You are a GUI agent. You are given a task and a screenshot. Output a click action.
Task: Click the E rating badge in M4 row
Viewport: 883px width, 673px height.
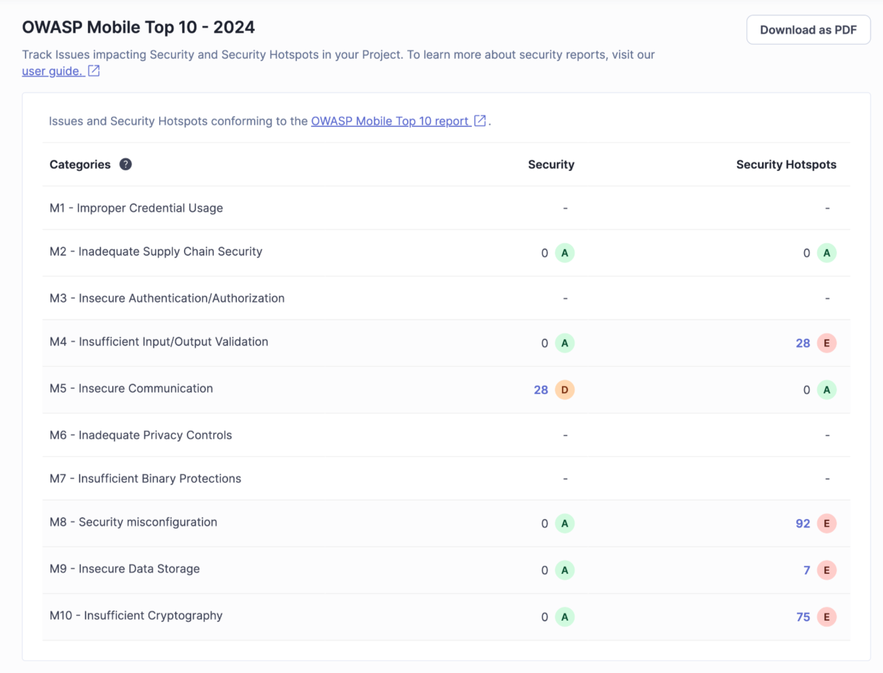[827, 343]
